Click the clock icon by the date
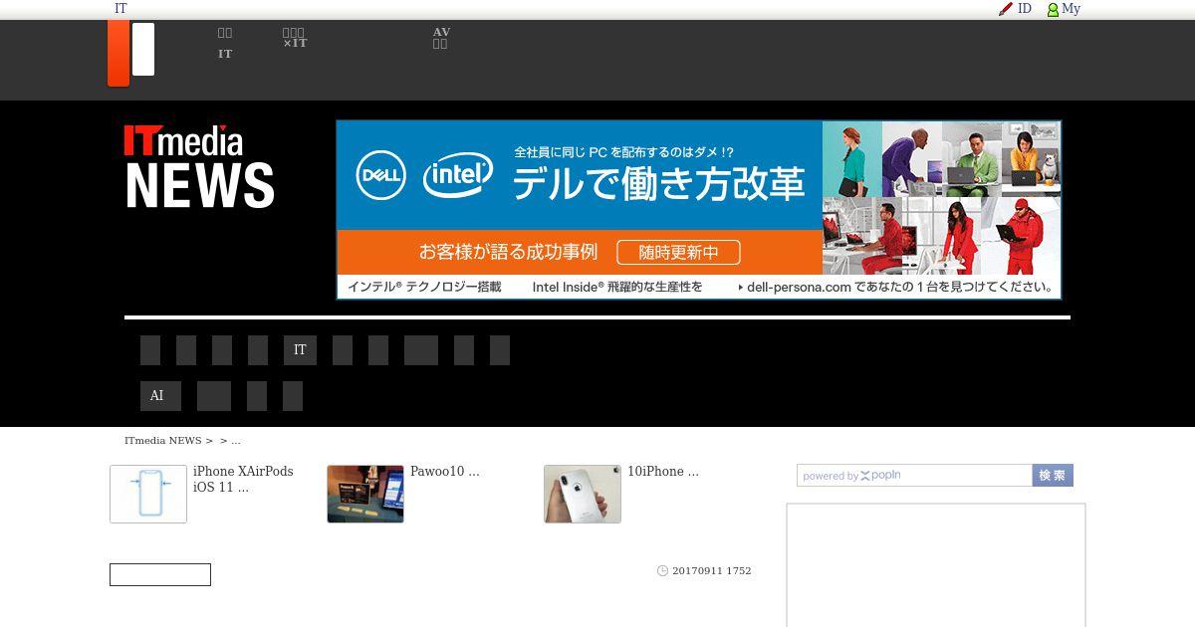Image resolution: width=1195 pixels, height=627 pixels. [x=663, y=571]
